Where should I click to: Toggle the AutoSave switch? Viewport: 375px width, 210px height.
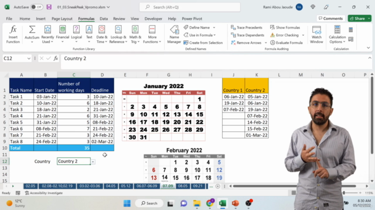pyautogui.click(x=36, y=7)
